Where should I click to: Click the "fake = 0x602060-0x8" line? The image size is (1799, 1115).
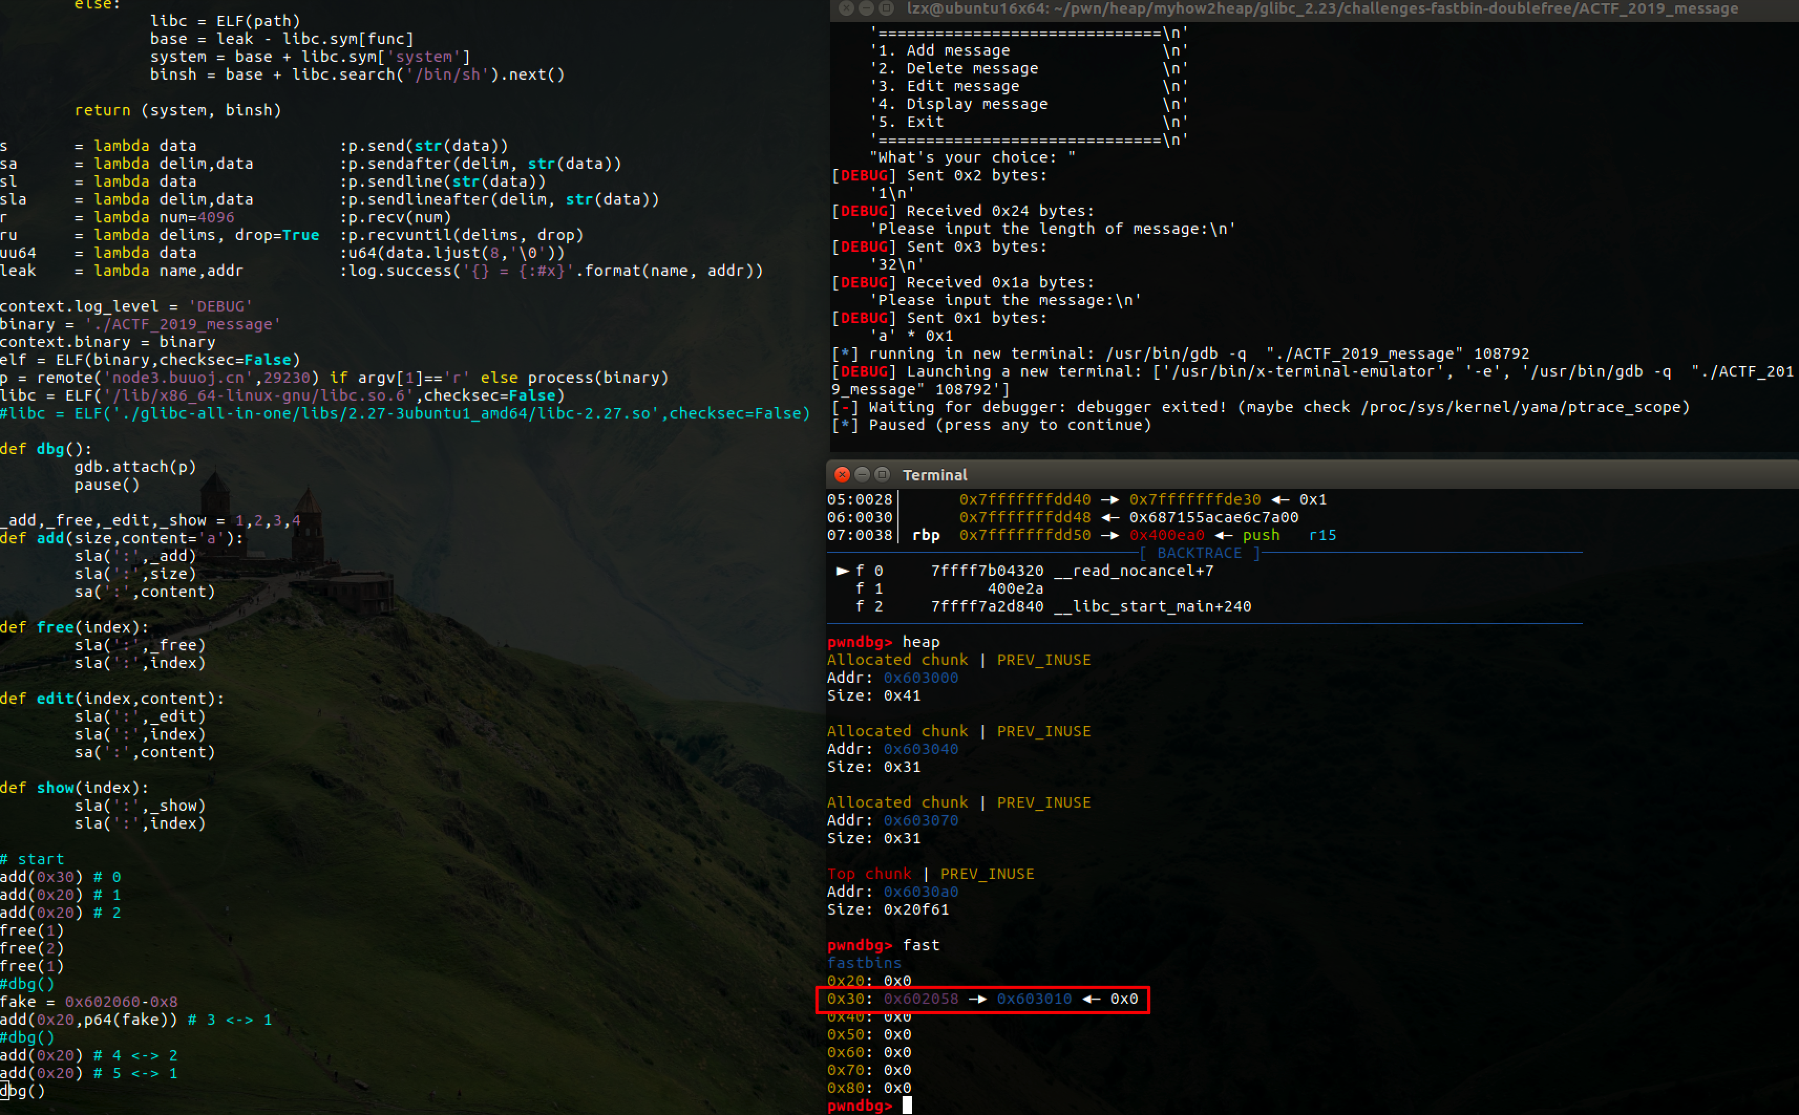tap(89, 1002)
